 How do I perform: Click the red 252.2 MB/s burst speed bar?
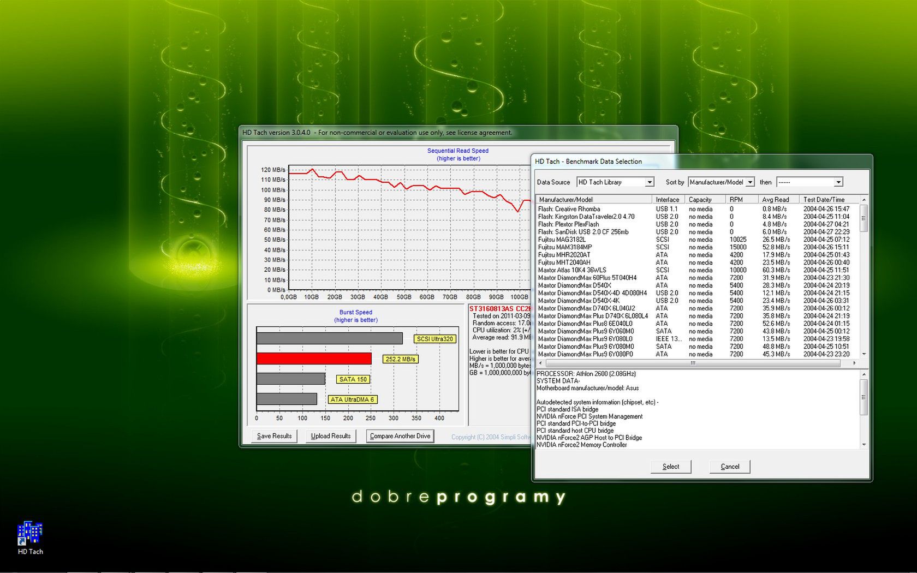(x=314, y=359)
